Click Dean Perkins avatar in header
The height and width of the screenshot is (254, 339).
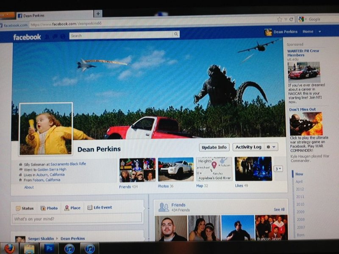[x=268, y=32]
